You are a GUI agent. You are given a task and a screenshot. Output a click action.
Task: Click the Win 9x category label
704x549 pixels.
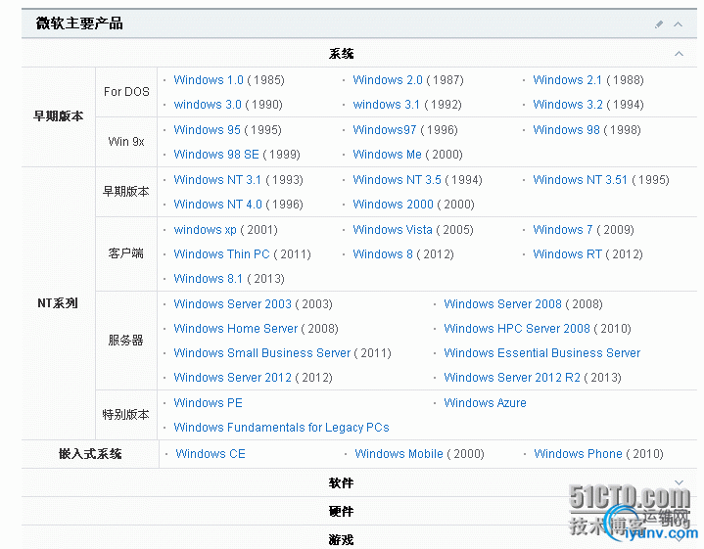click(126, 142)
